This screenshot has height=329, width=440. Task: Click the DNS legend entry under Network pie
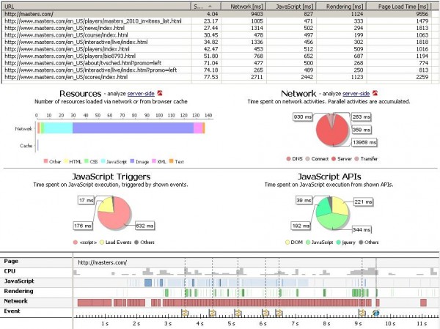294,159
